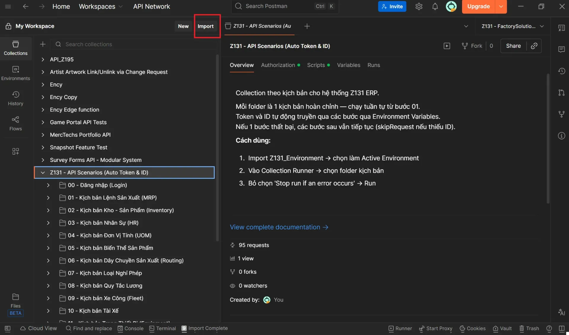Open the Upgrade dropdown arrow
Image resolution: width=569 pixels, height=335 pixels.
coord(501,6)
